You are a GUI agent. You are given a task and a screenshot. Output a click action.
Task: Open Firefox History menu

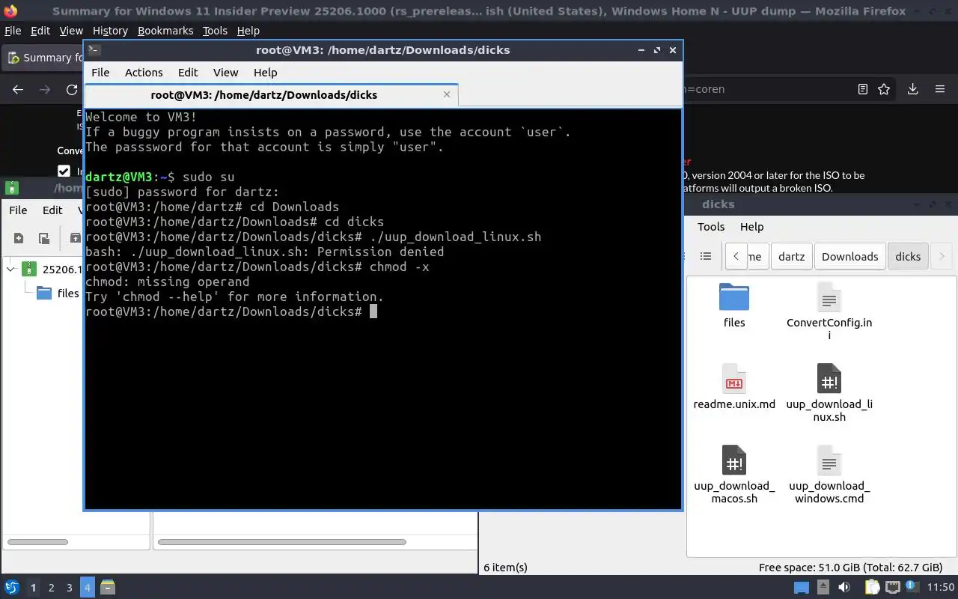[x=110, y=31]
